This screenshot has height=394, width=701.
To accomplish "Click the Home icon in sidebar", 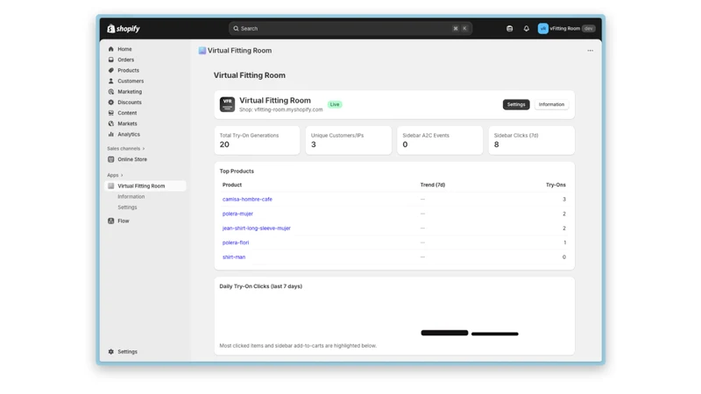I will (111, 49).
